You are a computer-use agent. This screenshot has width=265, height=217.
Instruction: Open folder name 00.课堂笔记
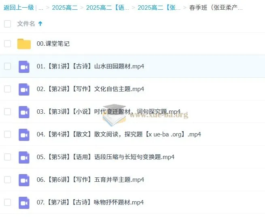pos(53,44)
